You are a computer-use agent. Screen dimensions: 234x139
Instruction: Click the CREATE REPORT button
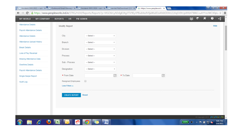tap(71, 95)
